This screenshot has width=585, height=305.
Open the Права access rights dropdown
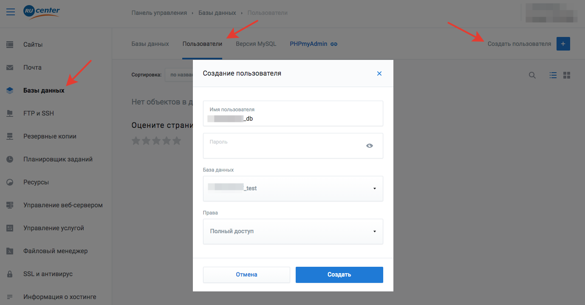pyautogui.click(x=293, y=231)
